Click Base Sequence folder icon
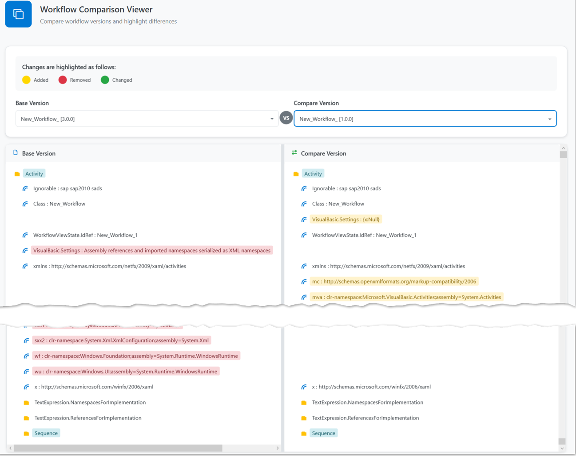576x456 pixels. click(x=26, y=433)
